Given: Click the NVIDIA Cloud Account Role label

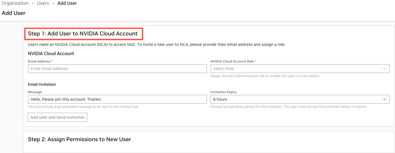Looking at the screenshot, I should [232, 61].
